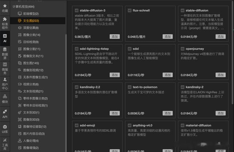Click the 图像到文本 category icon

point(20,56)
